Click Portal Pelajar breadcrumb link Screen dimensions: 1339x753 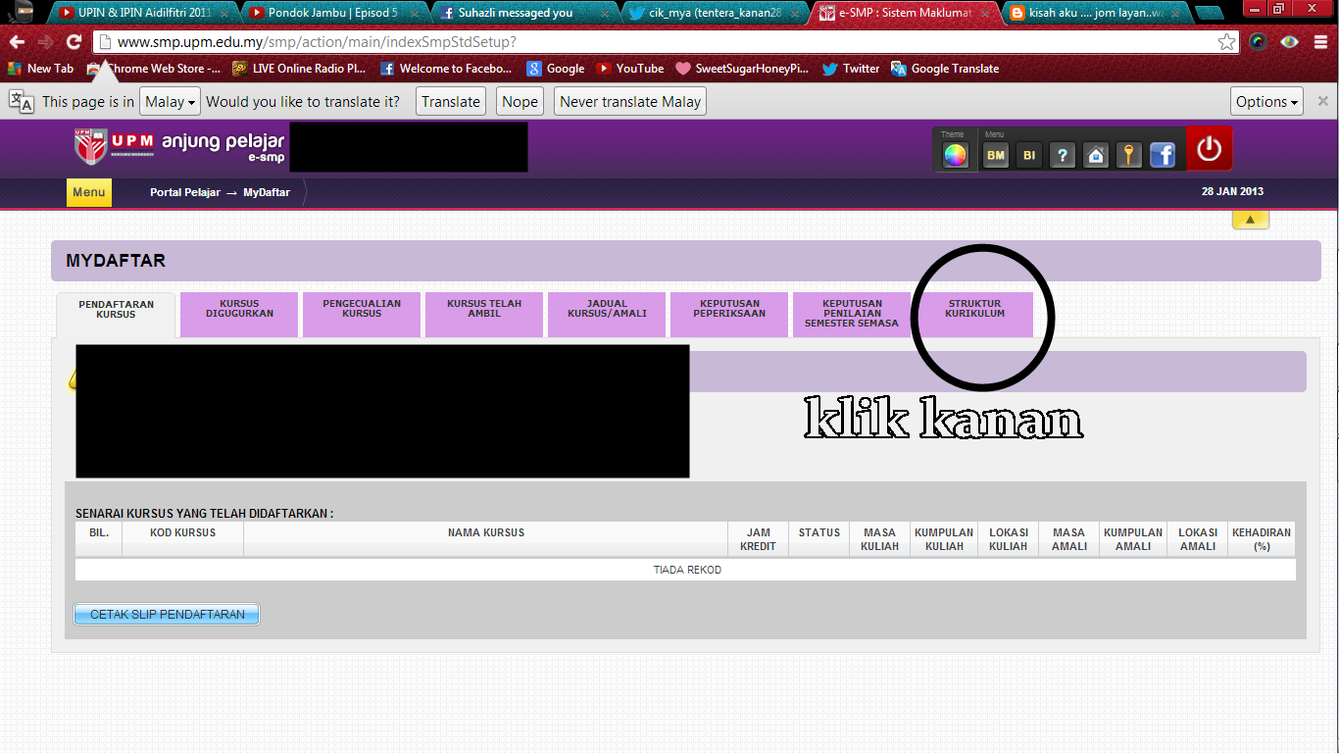click(185, 192)
